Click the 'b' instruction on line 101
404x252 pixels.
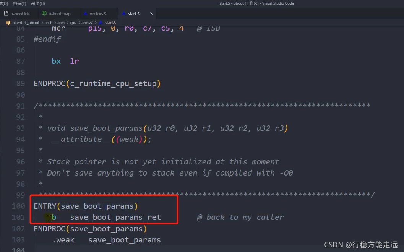54,217
